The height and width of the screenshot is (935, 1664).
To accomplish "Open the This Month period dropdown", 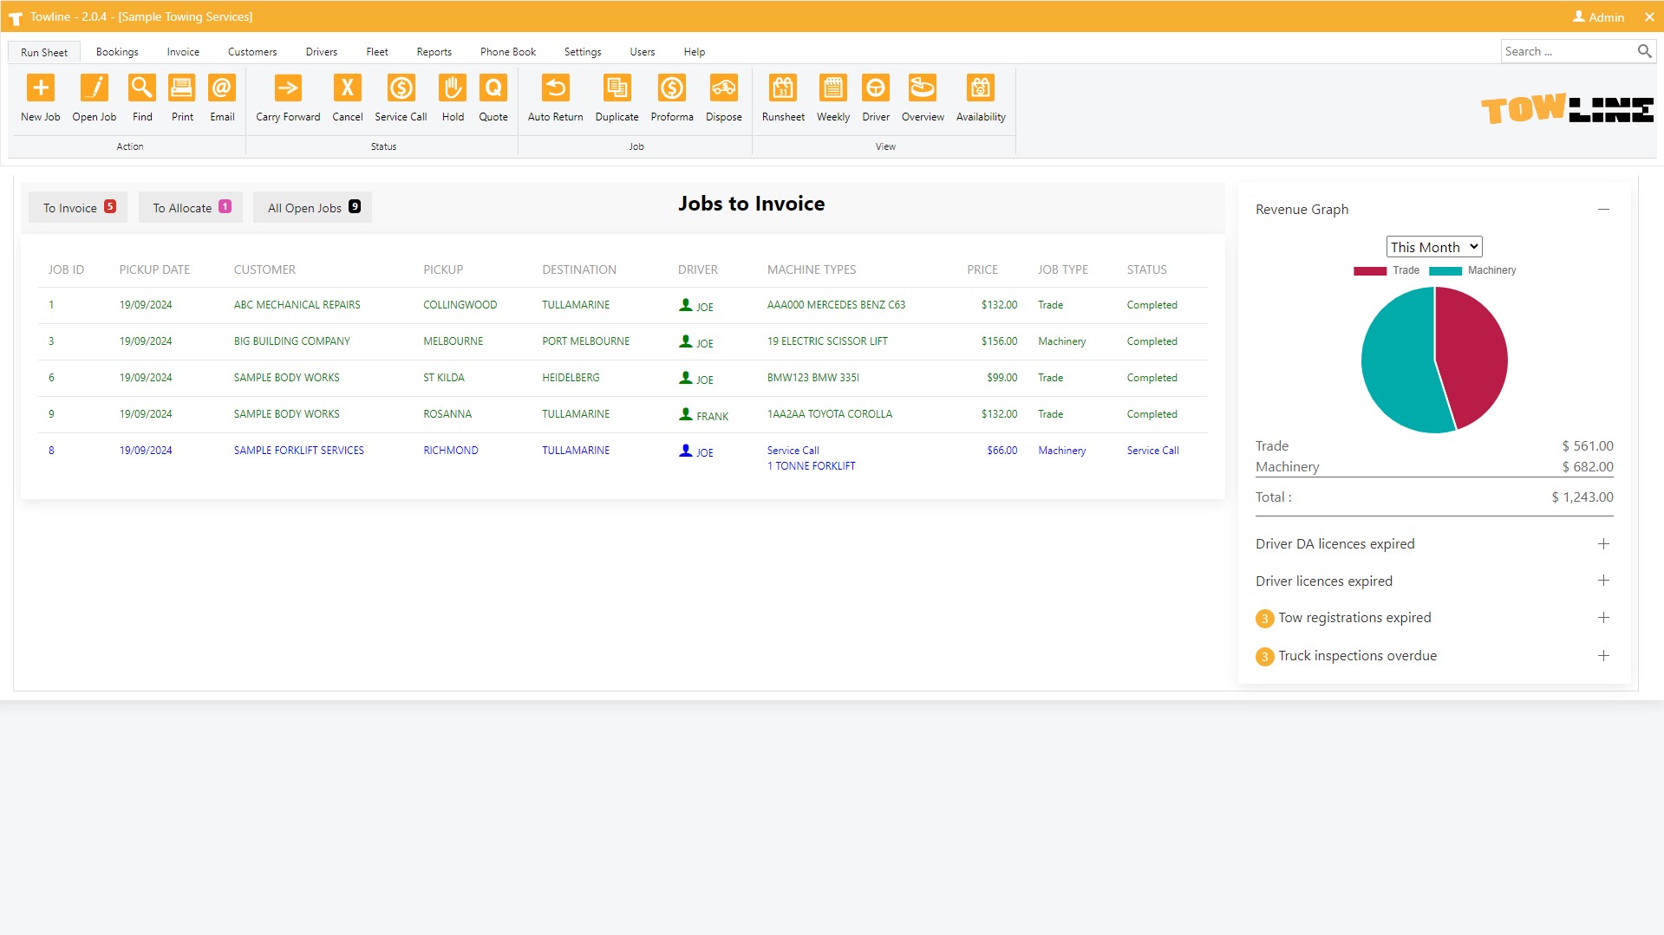I will point(1434,247).
